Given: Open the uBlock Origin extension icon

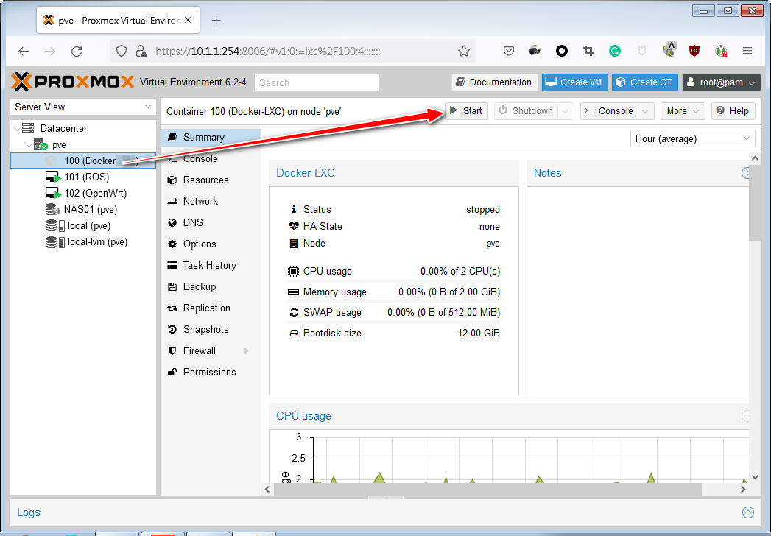Looking at the screenshot, I should (x=694, y=51).
